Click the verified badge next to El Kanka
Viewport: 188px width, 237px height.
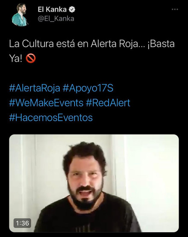[72, 9]
